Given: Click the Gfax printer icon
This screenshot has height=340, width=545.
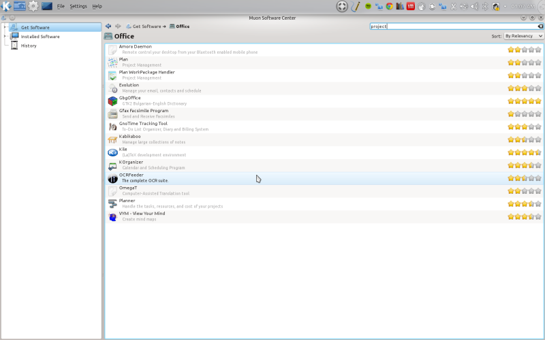Looking at the screenshot, I should (x=112, y=114).
